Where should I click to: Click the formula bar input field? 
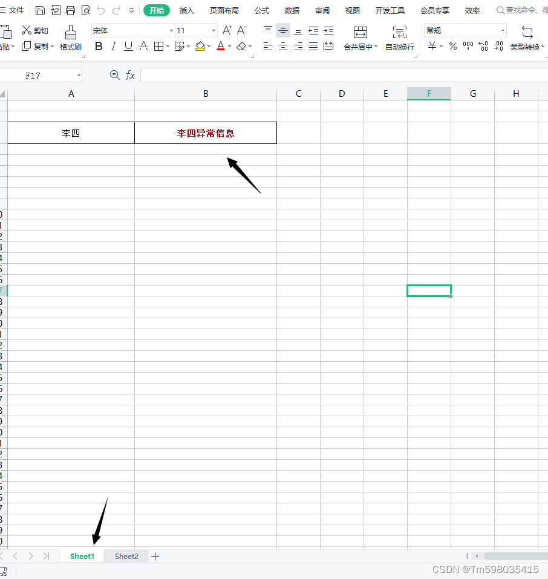click(x=344, y=76)
